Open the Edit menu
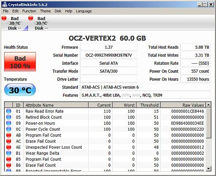 pos(15,11)
